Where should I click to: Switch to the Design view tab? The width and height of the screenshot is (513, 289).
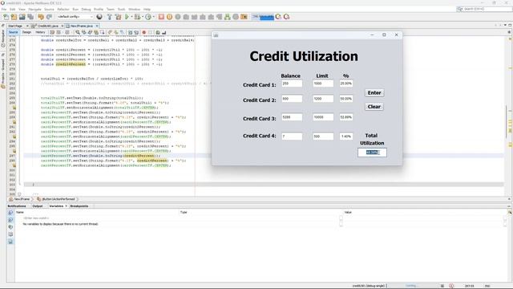26,32
